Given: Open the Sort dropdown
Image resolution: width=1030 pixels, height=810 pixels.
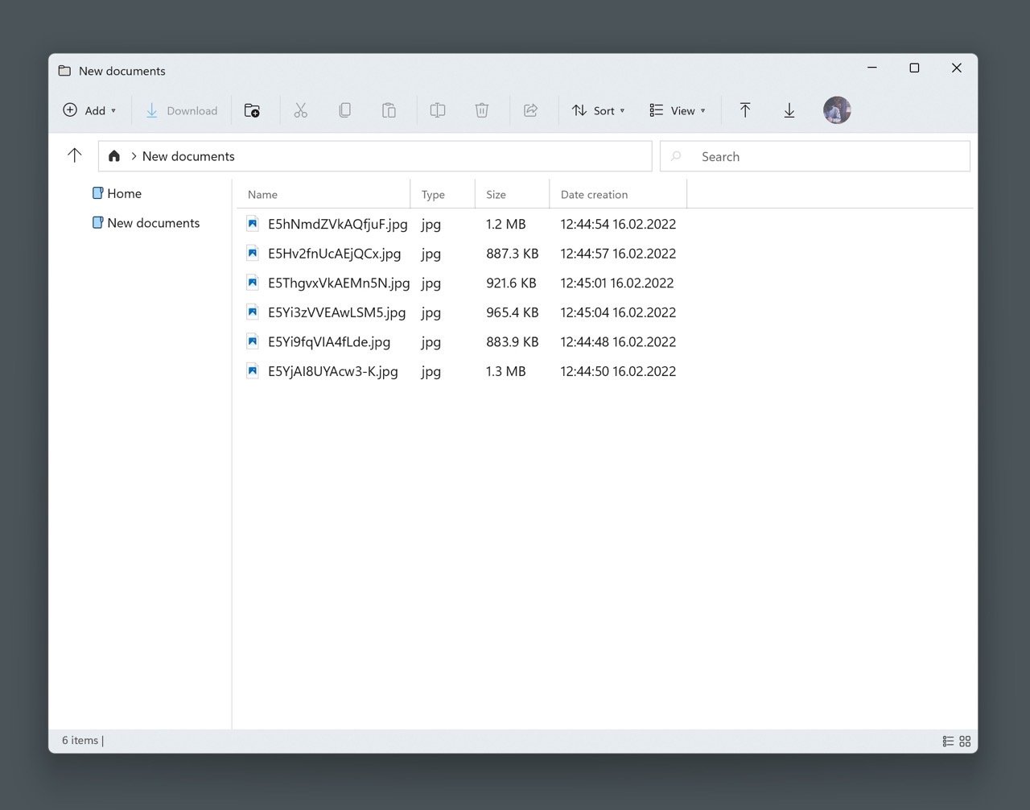Looking at the screenshot, I should tap(599, 110).
